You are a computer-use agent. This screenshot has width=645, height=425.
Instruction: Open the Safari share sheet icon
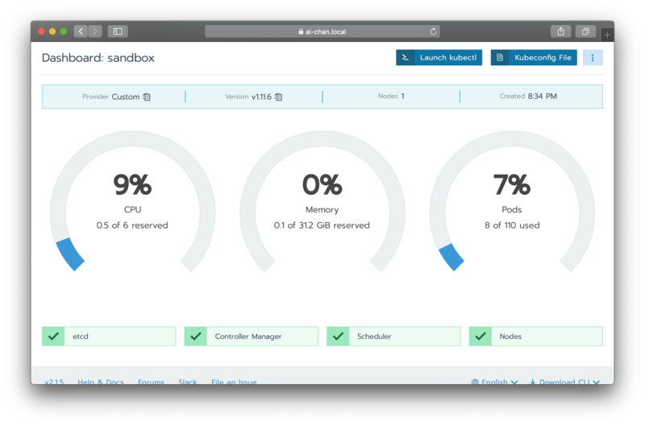click(560, 31)
